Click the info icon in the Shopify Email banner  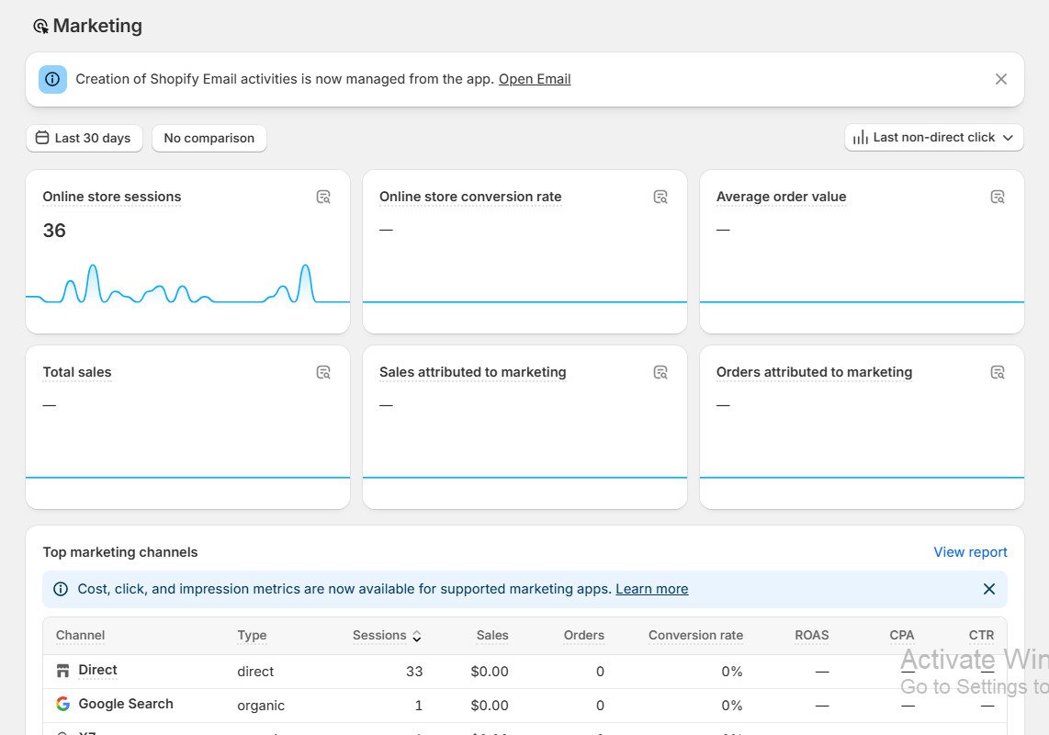click(x=52, y=79)
